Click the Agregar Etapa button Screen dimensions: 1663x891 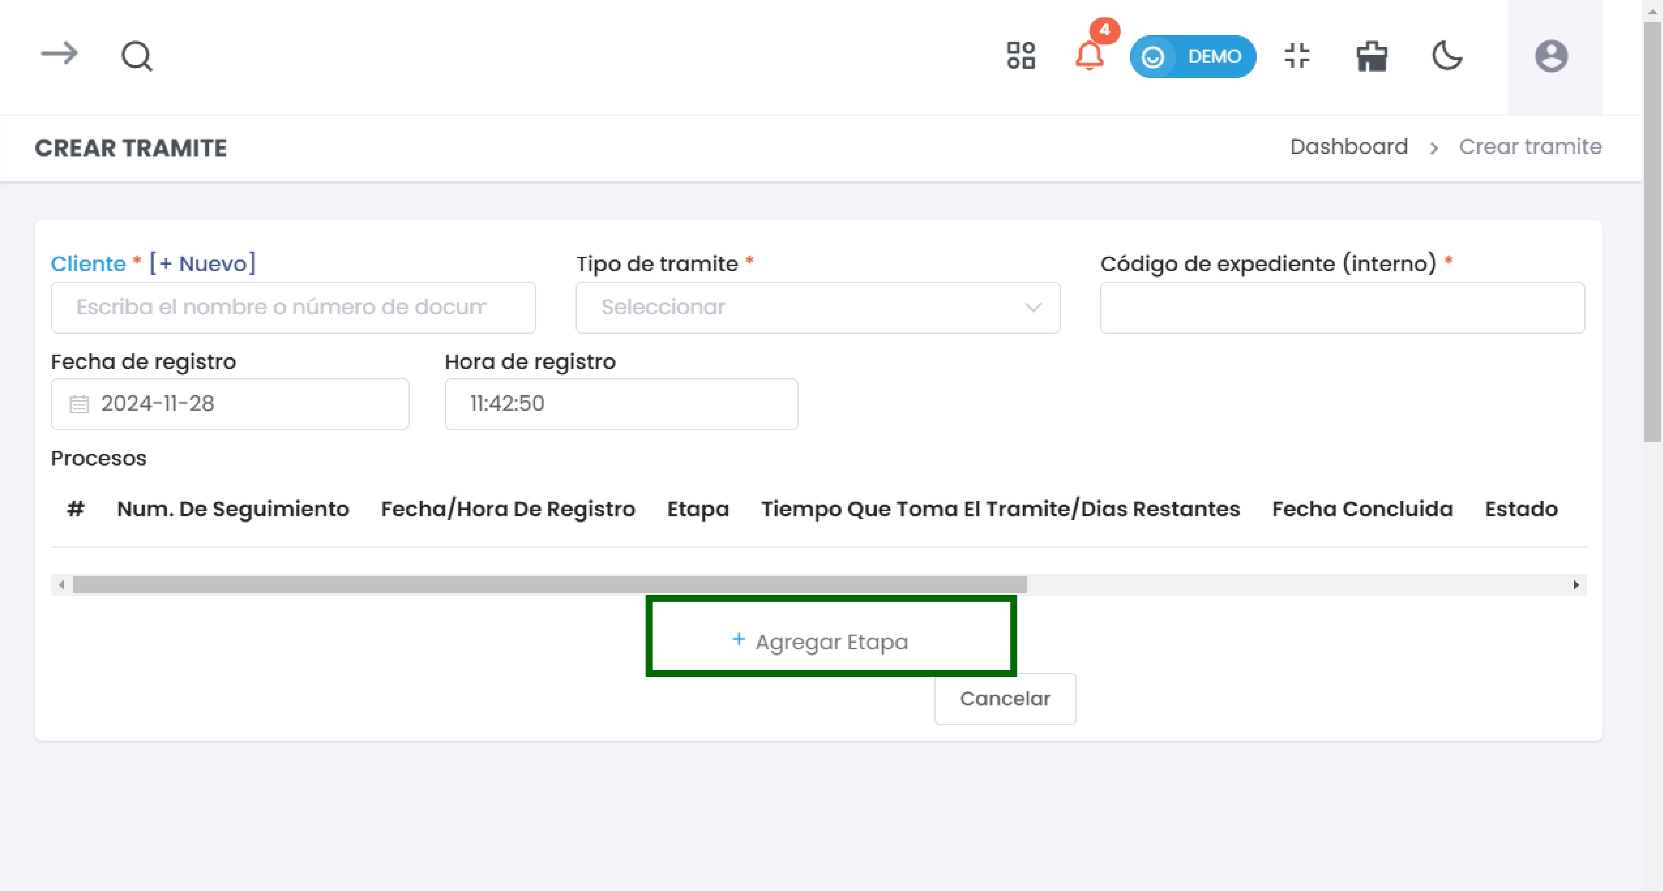click(831, 642)
